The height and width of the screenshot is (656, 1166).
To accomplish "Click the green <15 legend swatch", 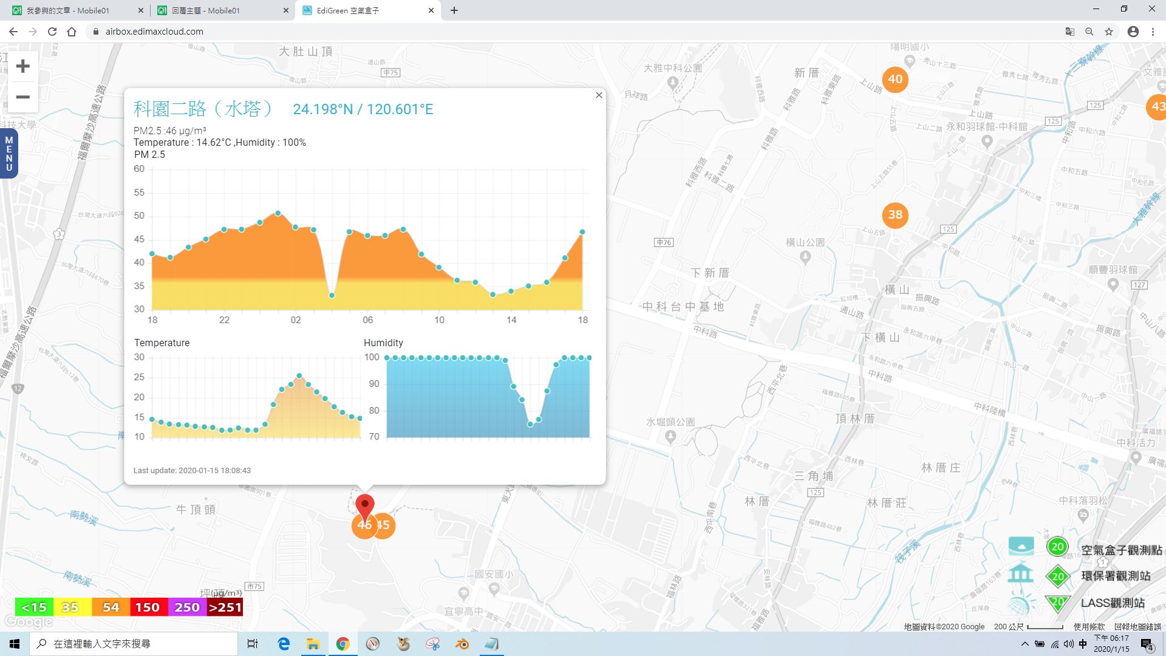I will coord(34,607).
